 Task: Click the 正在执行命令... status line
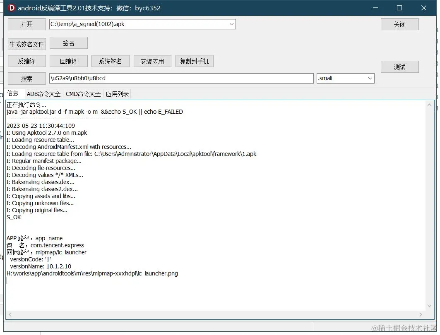26,105
